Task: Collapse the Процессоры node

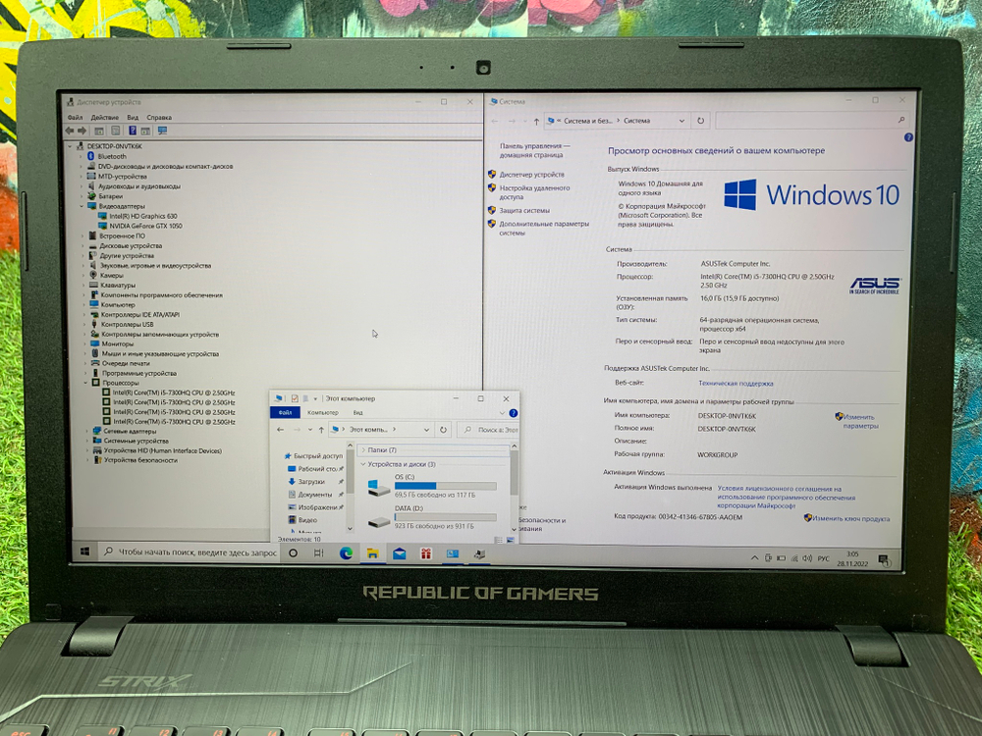Action: click(85, 383)
